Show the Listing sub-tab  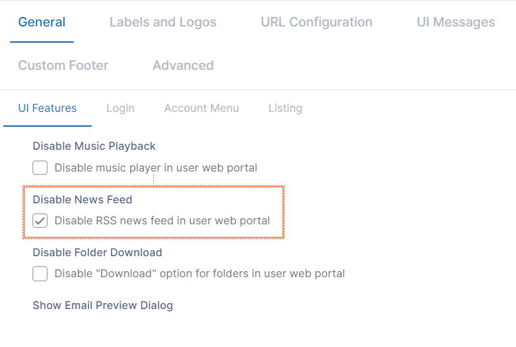click(285, 108)
